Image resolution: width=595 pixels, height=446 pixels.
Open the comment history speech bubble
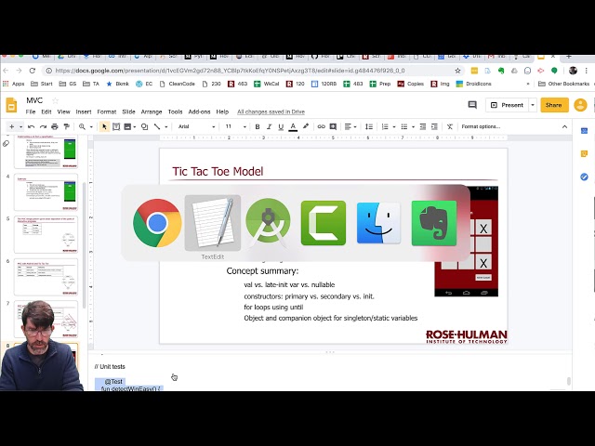pyautogui.click(x=472, y=105)
